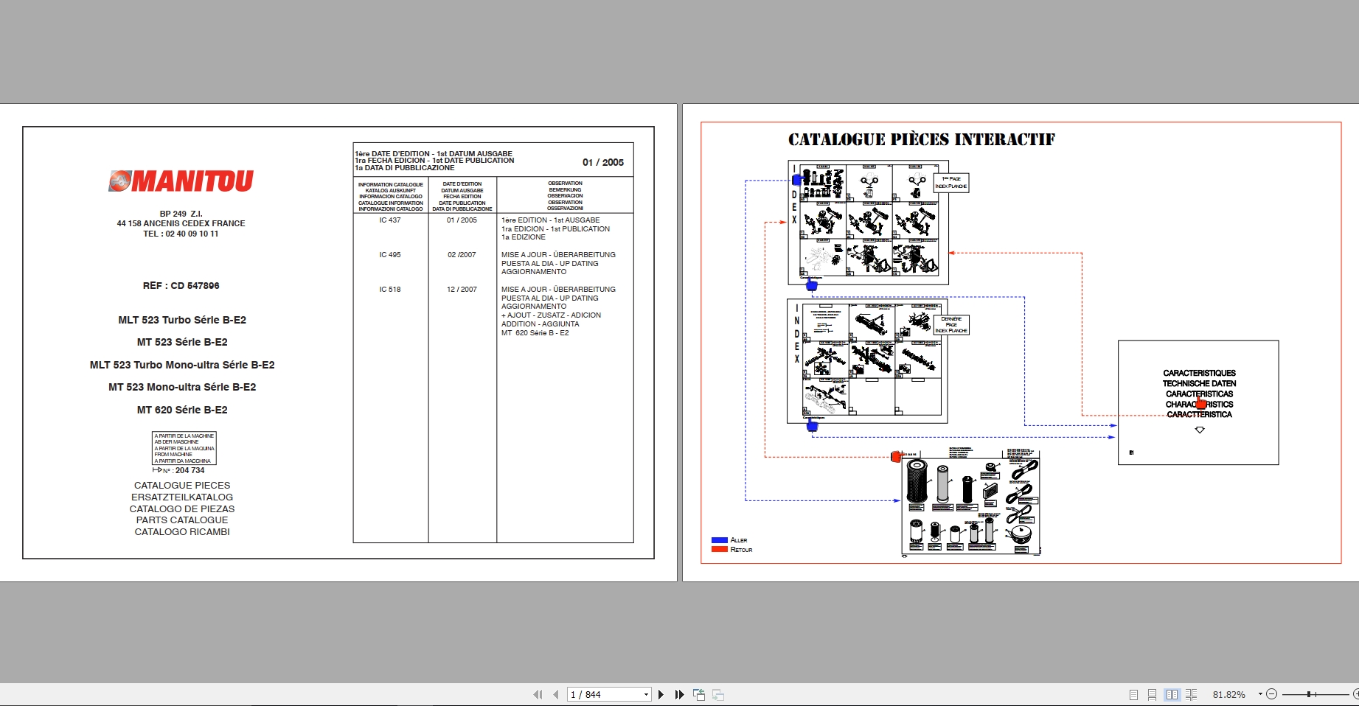This screenshot has height=706, width=1359.
Task: Click the zoom in plus button
Action: pyautogui.click(x=1355, y=694)
